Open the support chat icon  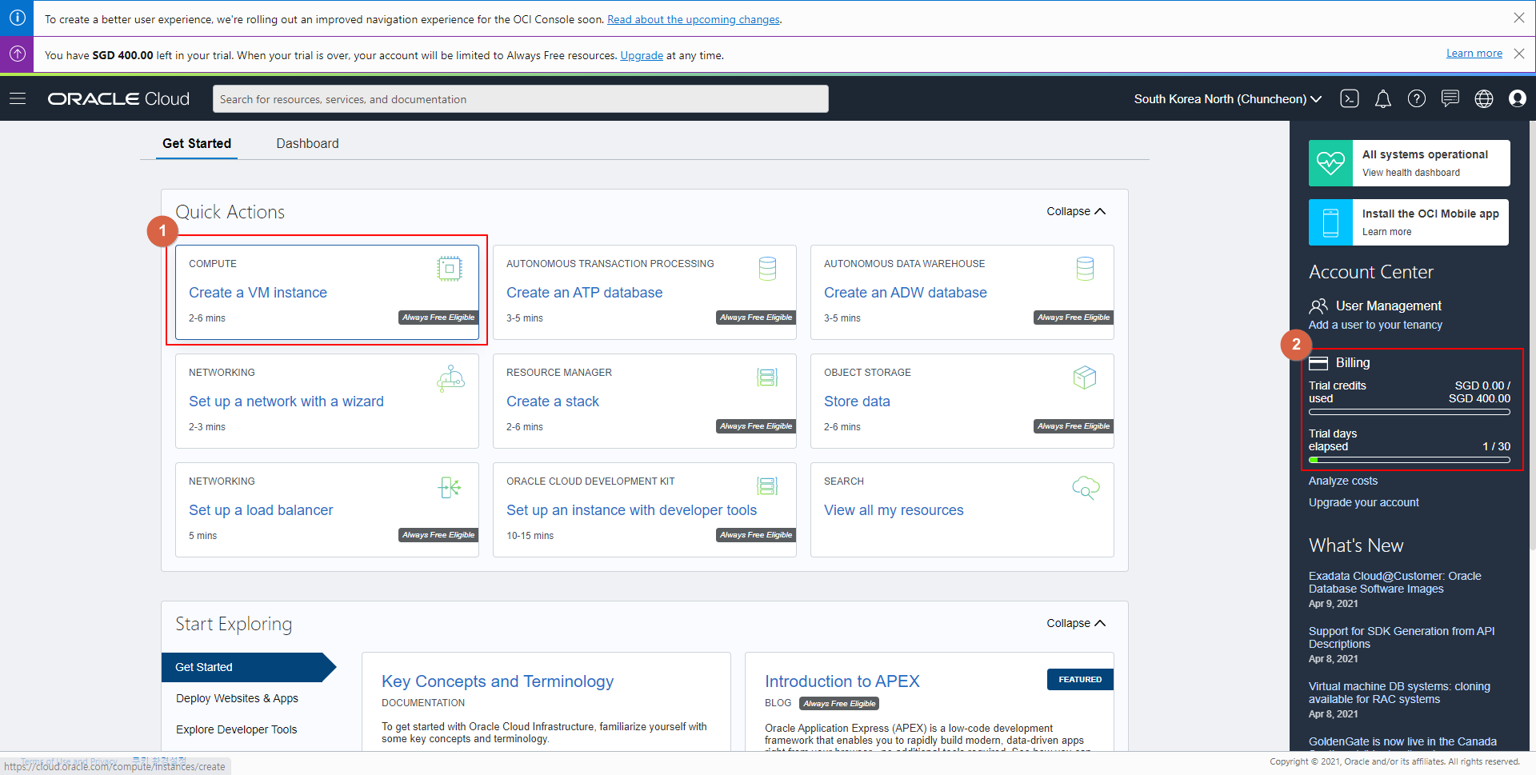click(x=1450, y=98)
